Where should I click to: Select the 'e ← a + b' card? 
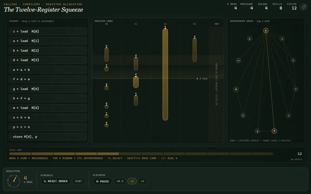[47, 70]
